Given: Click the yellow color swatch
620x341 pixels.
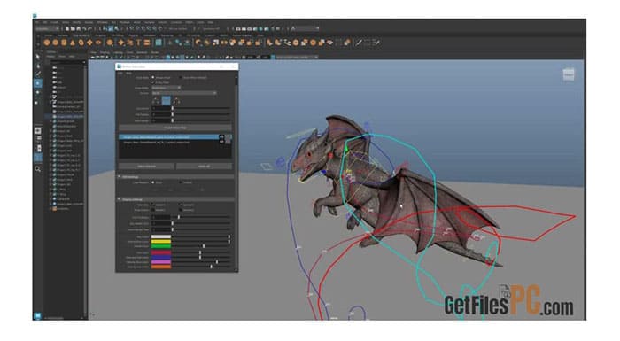Looking at the screenshot, I should (161, 241).
